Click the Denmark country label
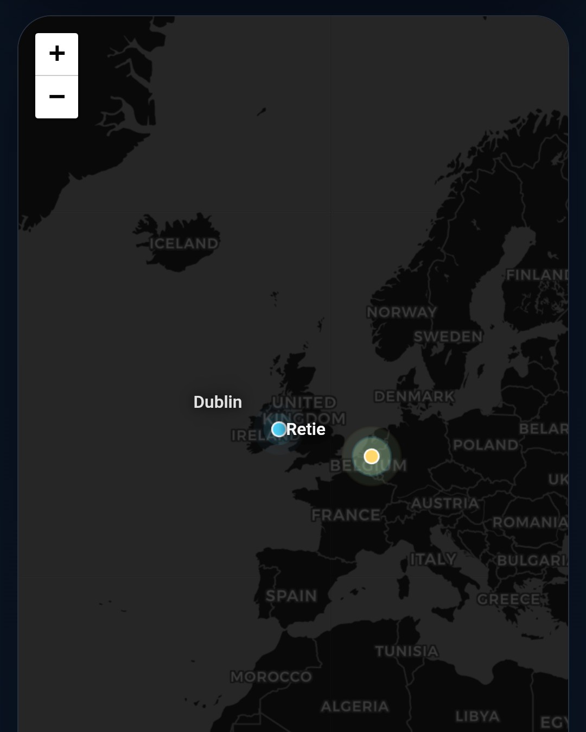Image resolution: width=586 pixels, height=732 pixels. point(414,396)
